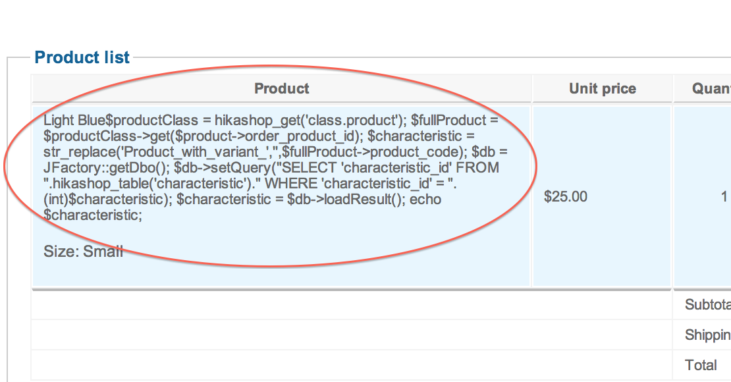Click the $25.00 unit price cell
Viewport: 731px width, 382px height.
566,196
